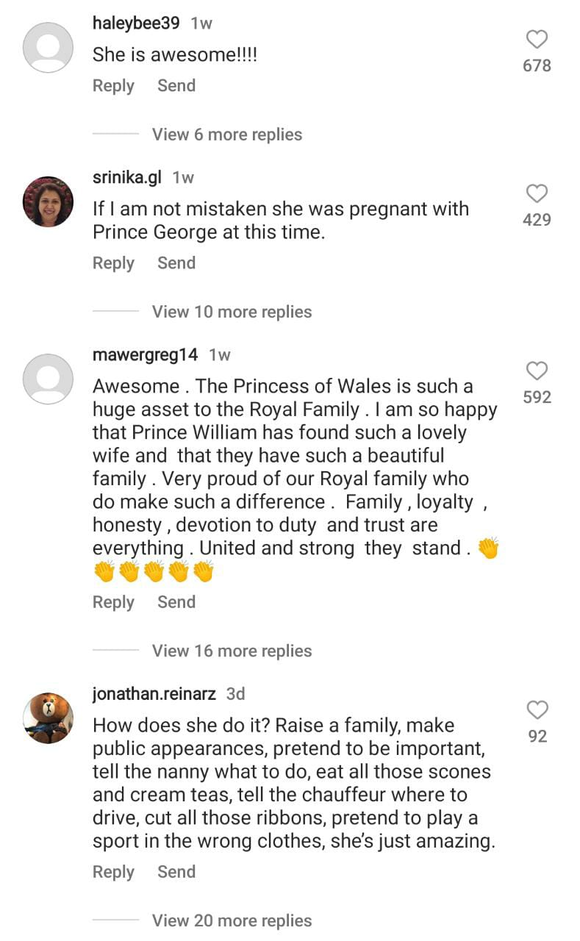Viewport: 580px width, 941px height.
Task: Like mawergreg14's comment
Action: 537,371
